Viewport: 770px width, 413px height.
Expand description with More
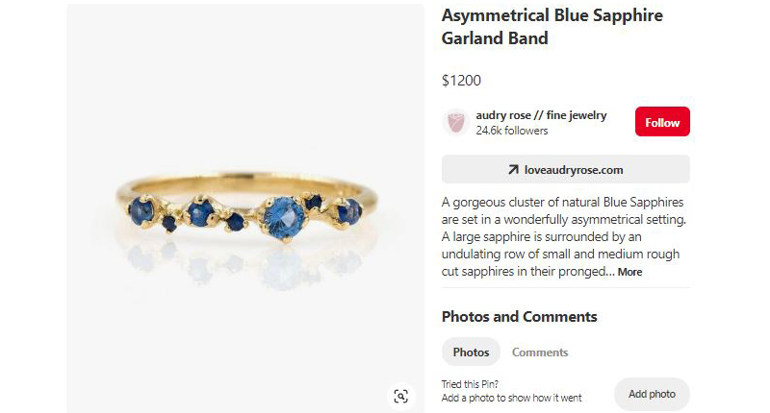pyautogui.click(x=629, y=272)
